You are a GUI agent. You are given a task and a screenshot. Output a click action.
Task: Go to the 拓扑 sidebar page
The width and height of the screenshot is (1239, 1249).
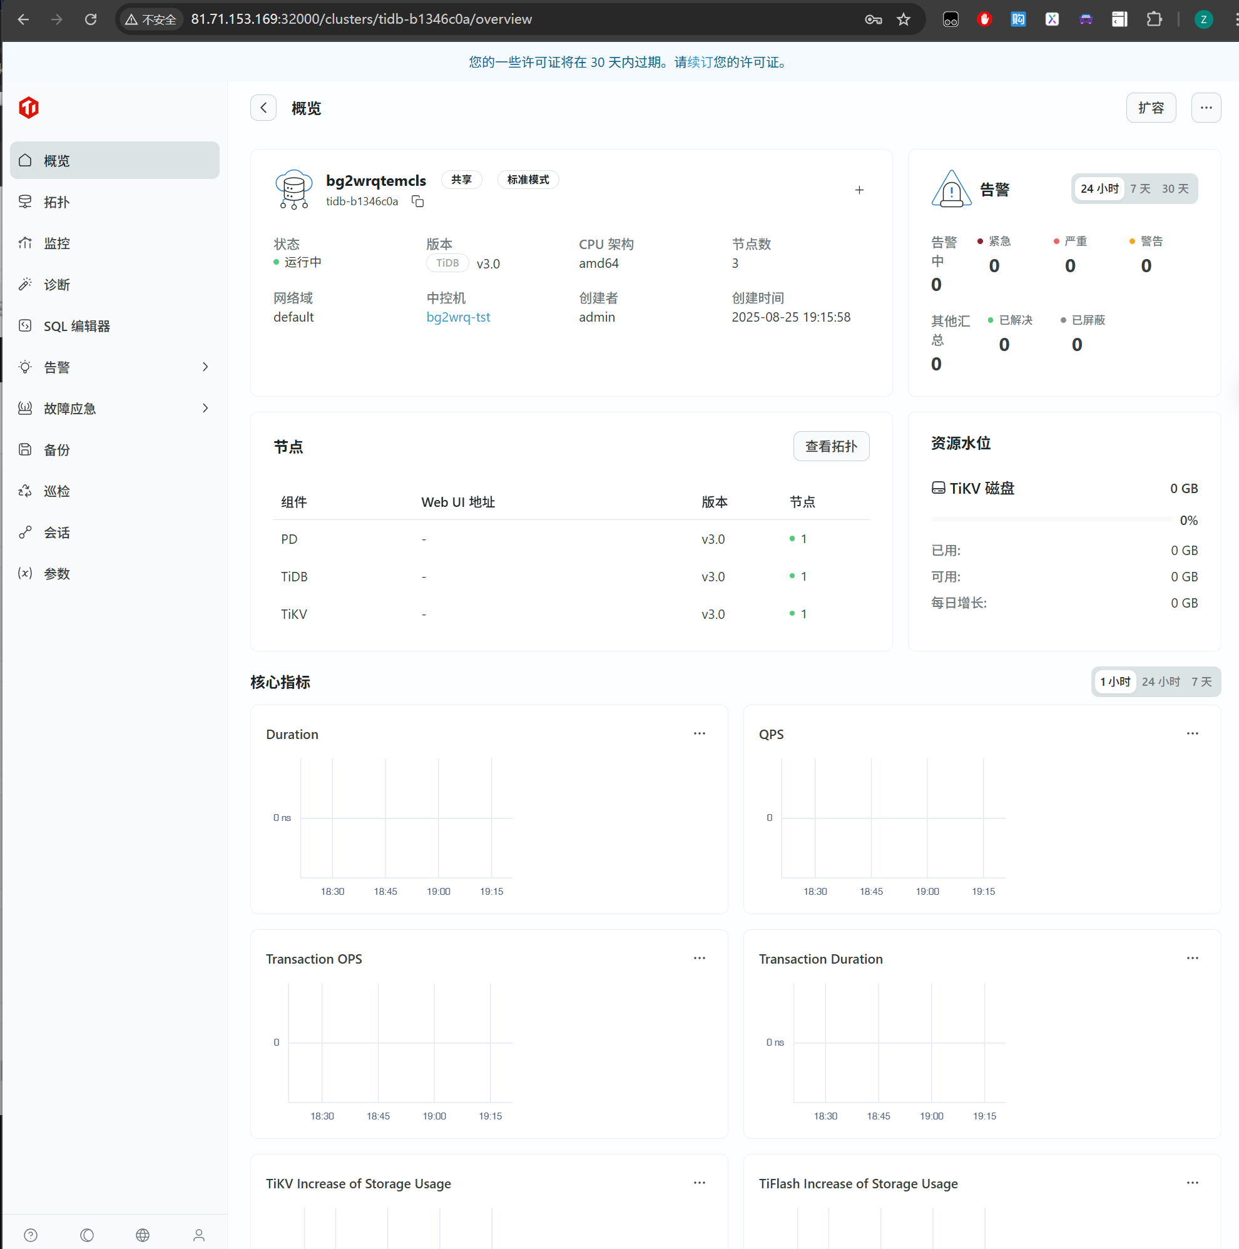[x=57, y=202]
